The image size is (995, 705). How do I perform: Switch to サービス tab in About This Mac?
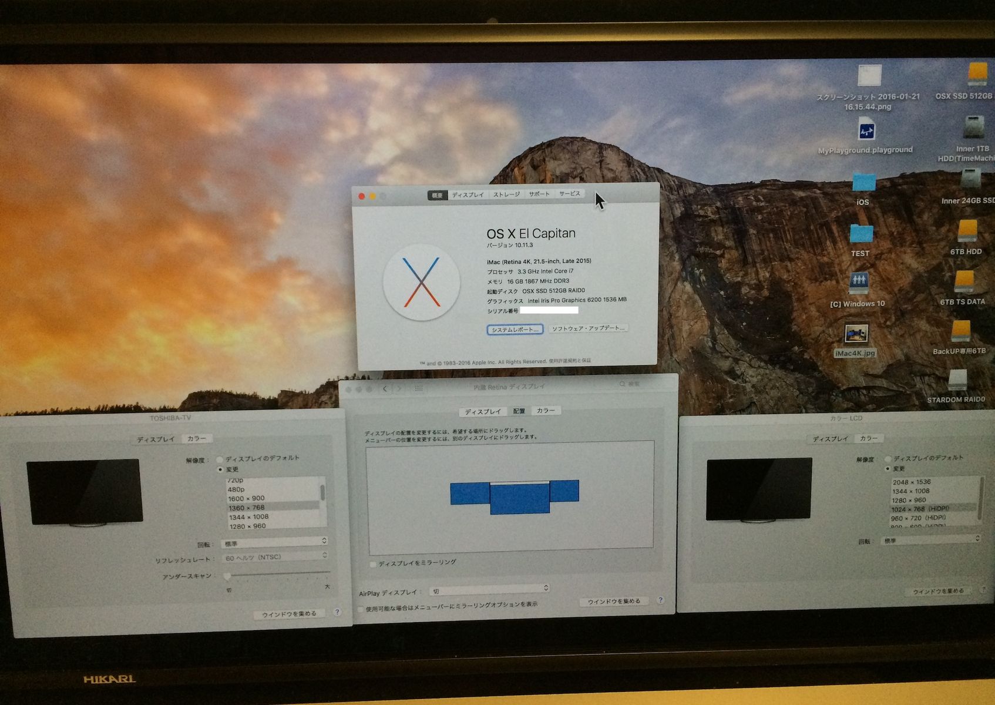(570, 193)
